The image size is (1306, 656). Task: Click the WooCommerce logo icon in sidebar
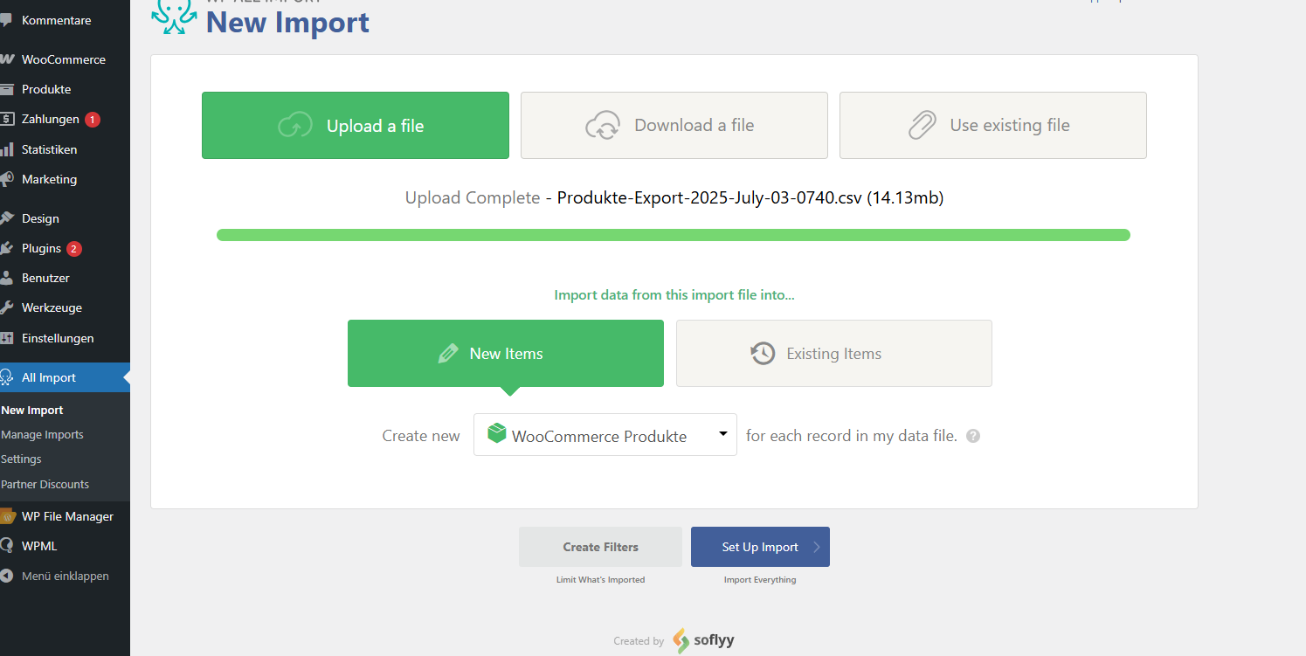coord(7,60)
